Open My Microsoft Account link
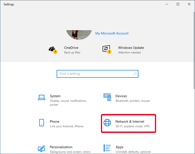Image resolution: width=195 pixels, height=154 pixels. 112,33
